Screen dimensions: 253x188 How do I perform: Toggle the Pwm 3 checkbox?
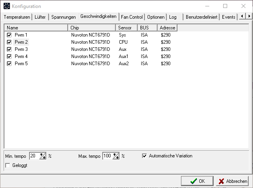point(9,49)
